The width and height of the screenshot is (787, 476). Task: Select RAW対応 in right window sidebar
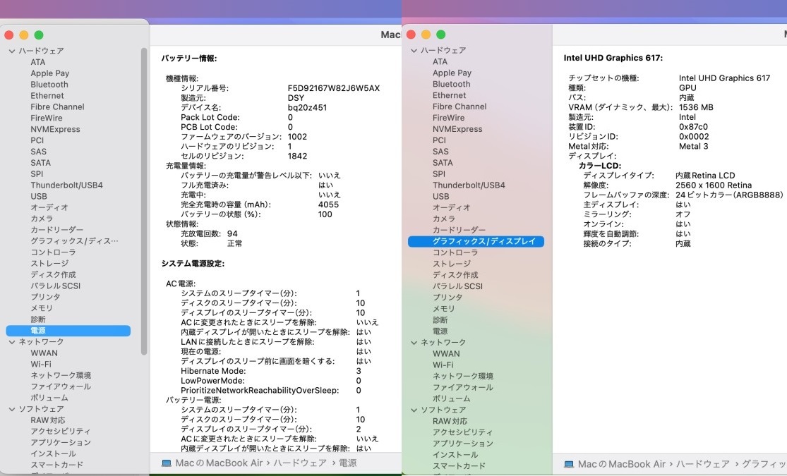450,421
